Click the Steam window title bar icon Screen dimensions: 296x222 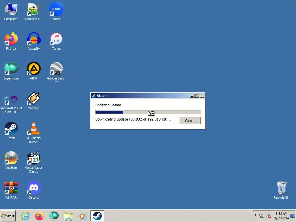tap(93, 96)
